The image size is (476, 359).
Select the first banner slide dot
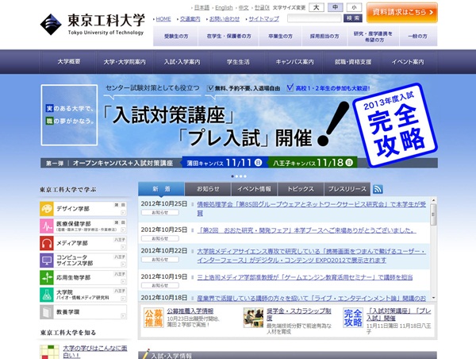232,176
